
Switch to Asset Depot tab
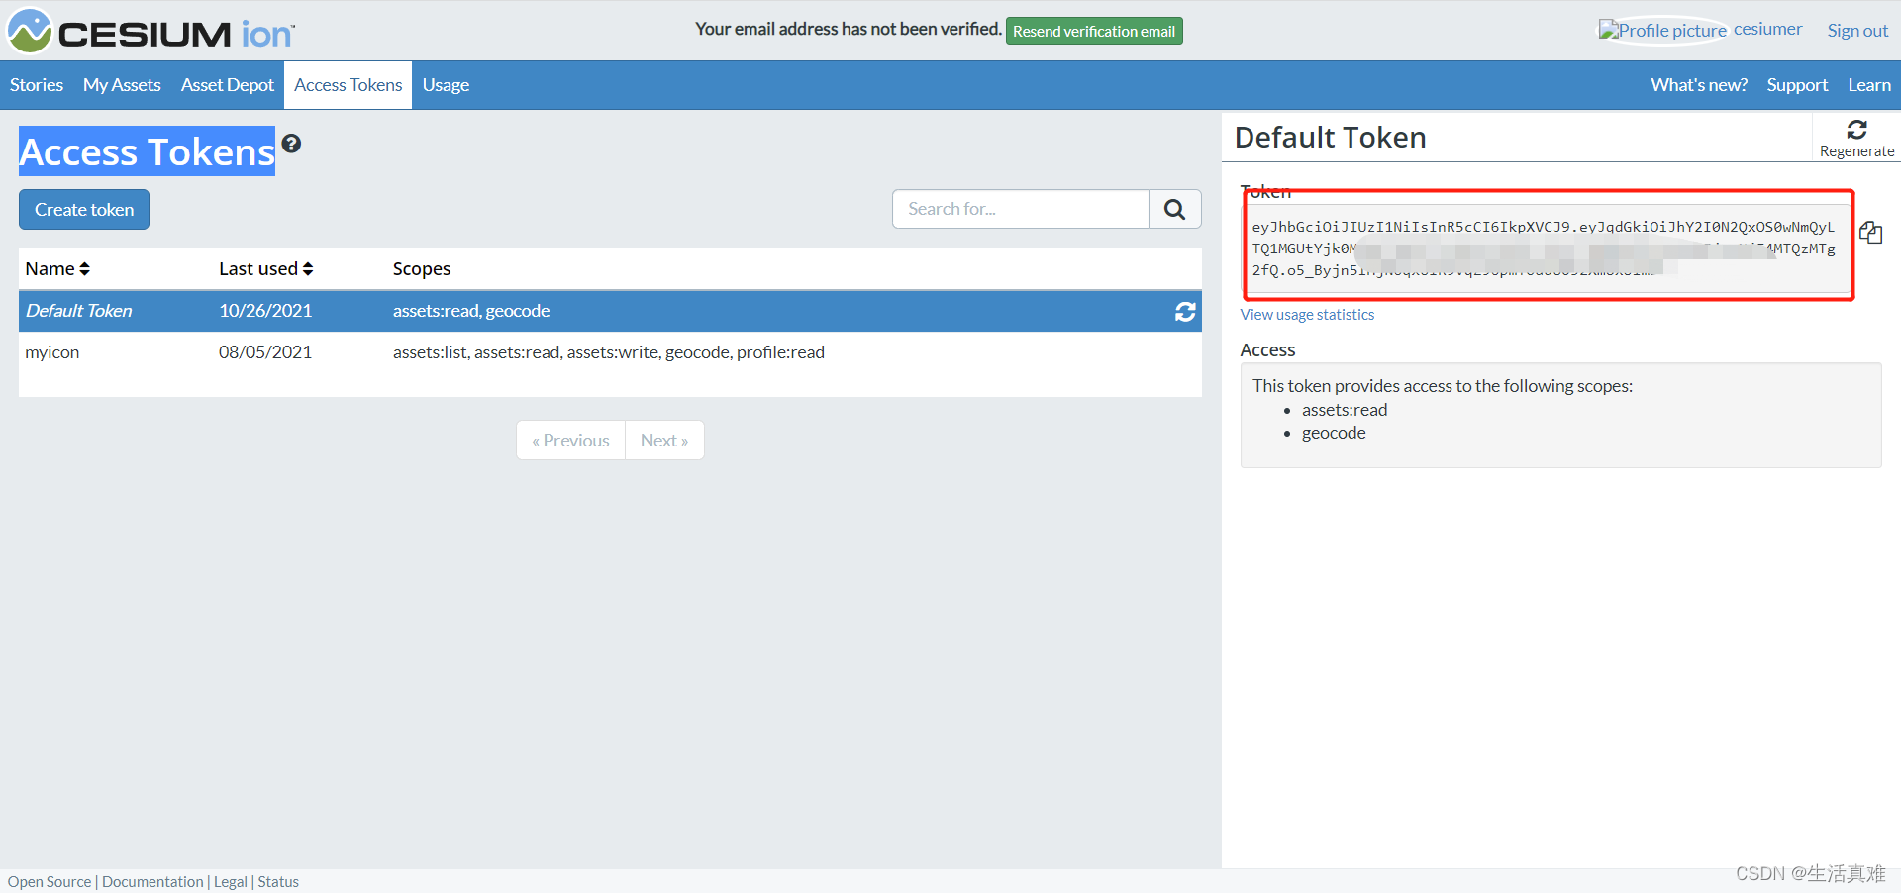pyautogui.click(x=228, y=85)
